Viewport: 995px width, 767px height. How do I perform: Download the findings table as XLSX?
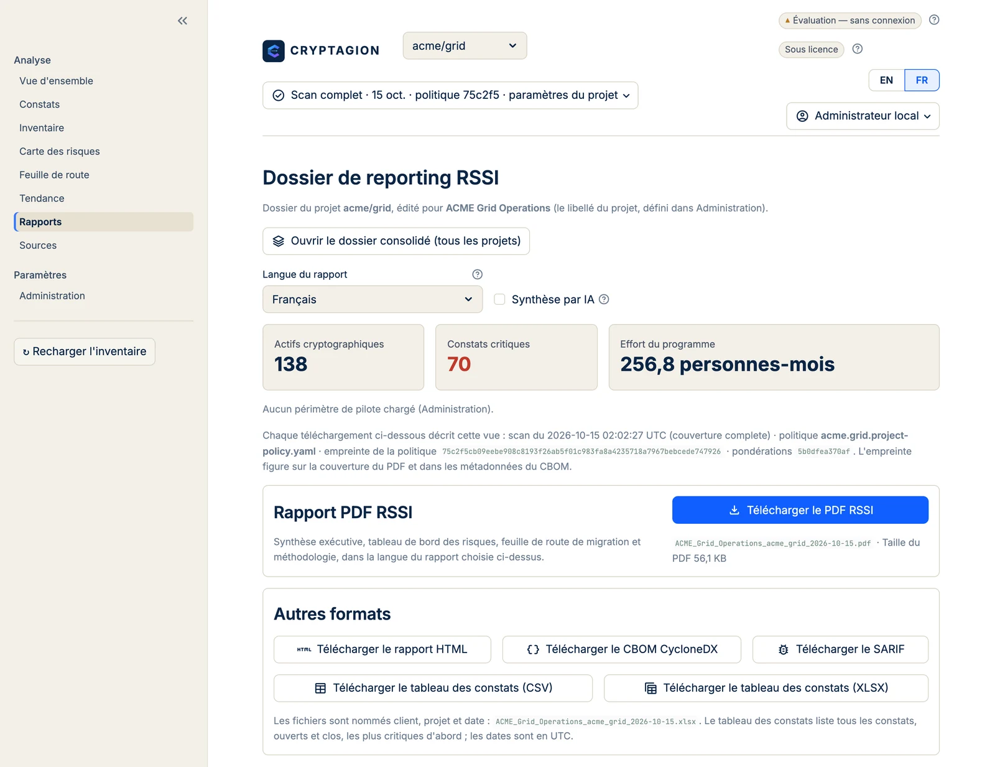(x=766, y=688)
